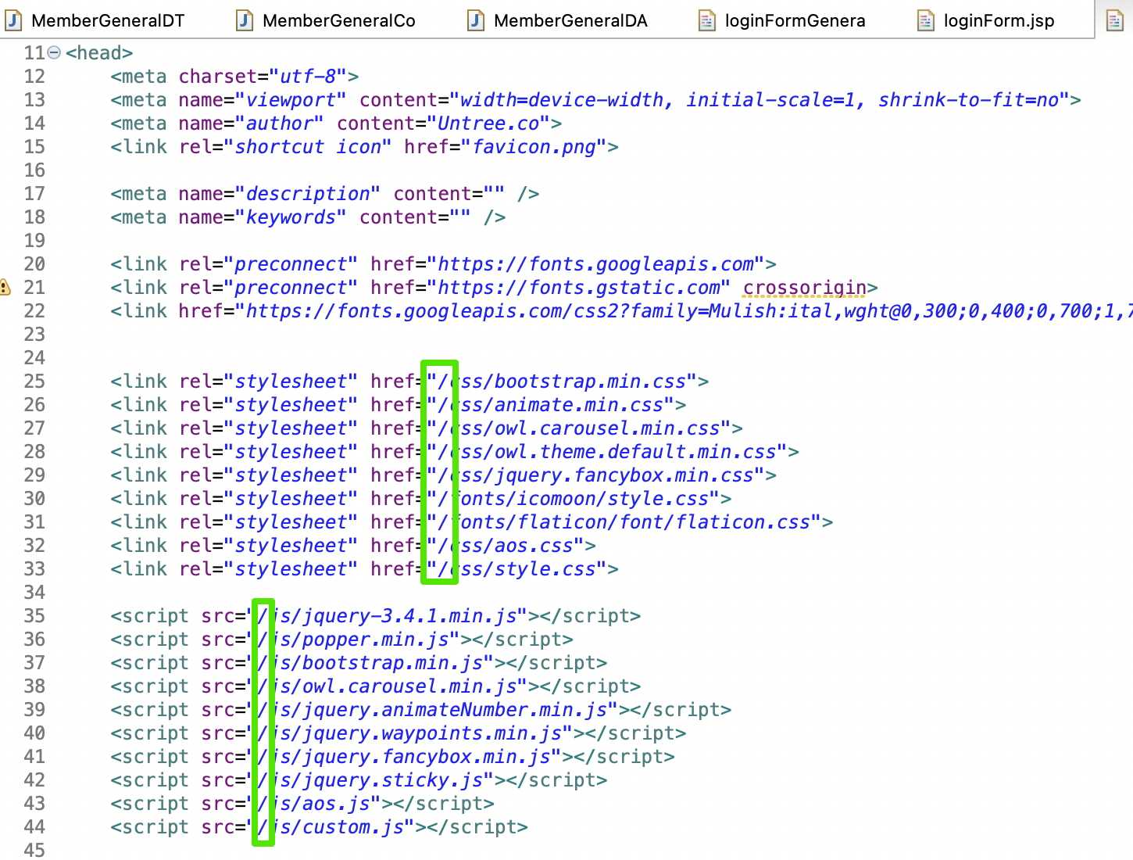Screen dimensions: 1133x860
Task: Click the "shortcut icon" rel value
Action: (308, 147)
